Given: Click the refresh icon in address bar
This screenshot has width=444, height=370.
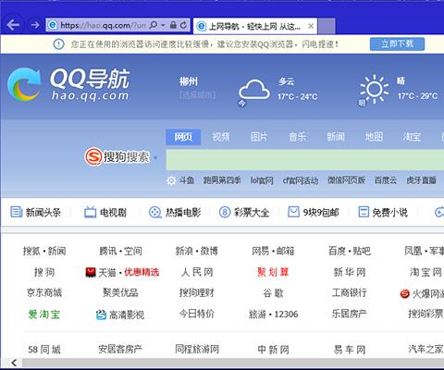Looking at the screenshot, I should (x=184, y=25).
